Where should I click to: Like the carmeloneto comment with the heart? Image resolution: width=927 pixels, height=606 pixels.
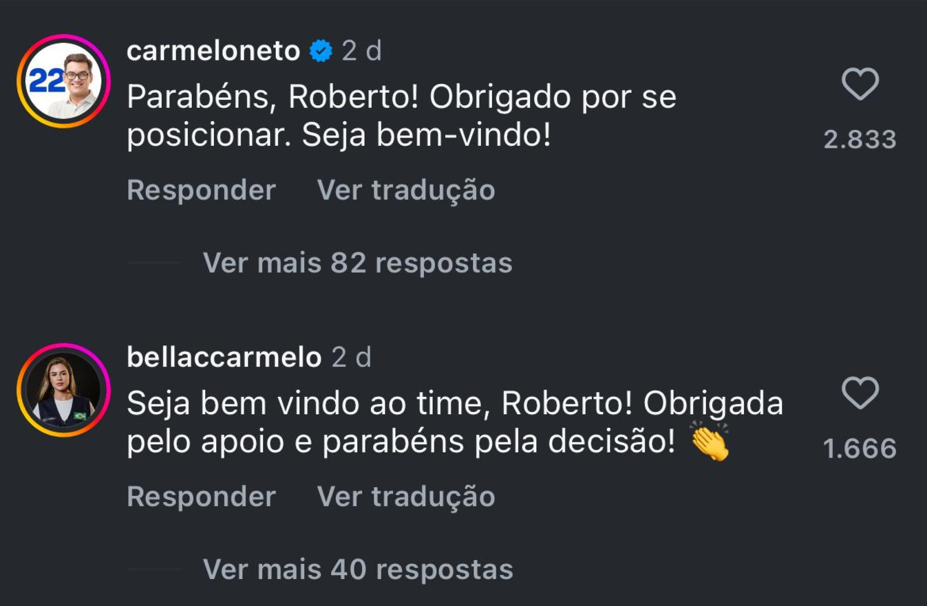[x=860, y=84]
